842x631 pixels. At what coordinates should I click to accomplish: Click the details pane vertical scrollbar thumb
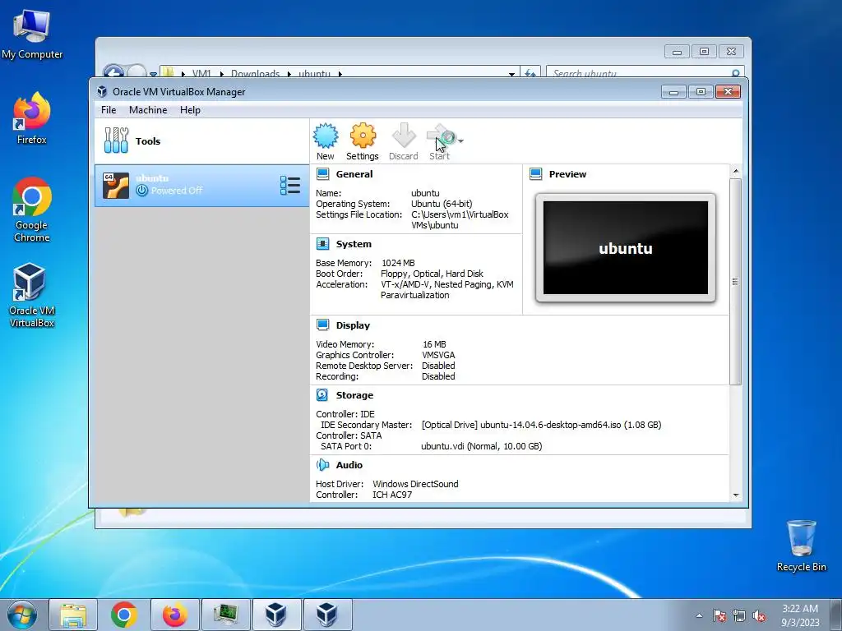point(736,282)
